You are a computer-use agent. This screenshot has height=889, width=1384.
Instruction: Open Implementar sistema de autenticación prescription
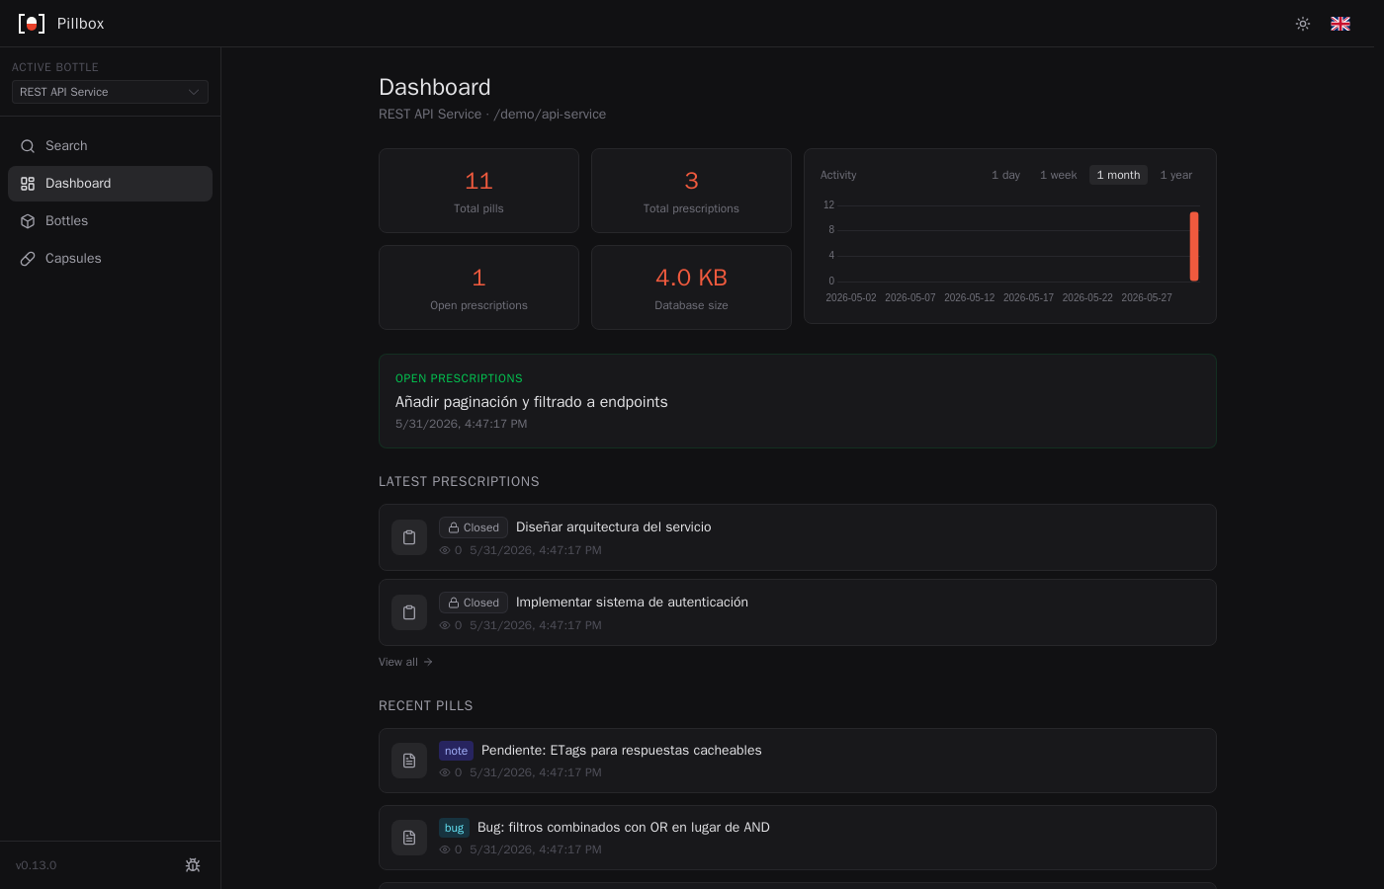click(797, 612)
